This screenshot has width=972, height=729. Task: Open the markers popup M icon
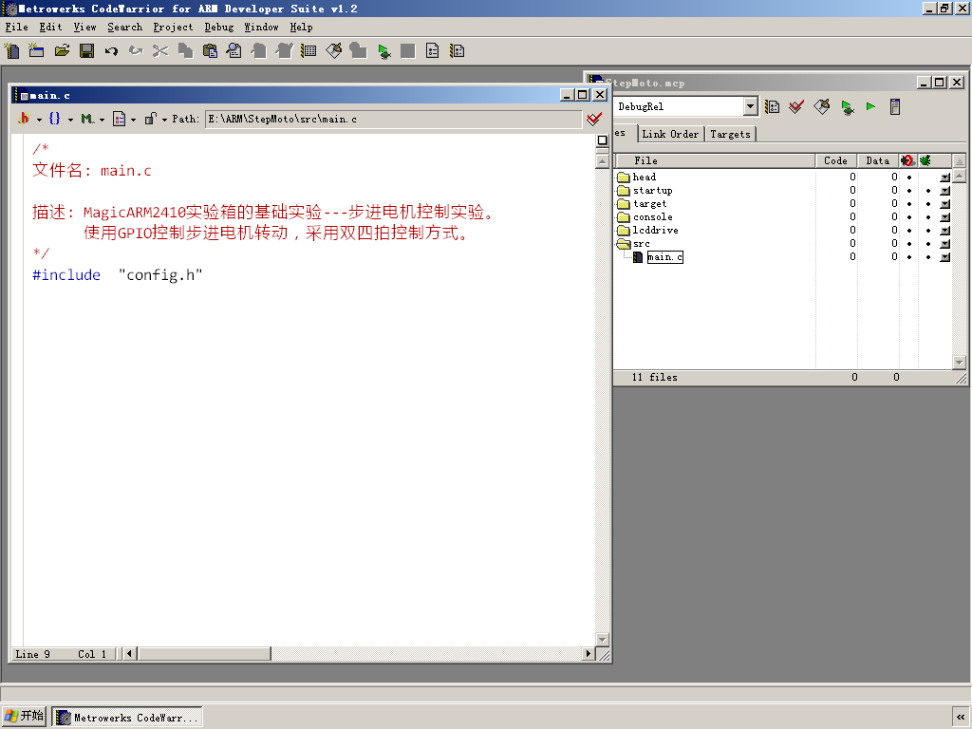(92, 119)
